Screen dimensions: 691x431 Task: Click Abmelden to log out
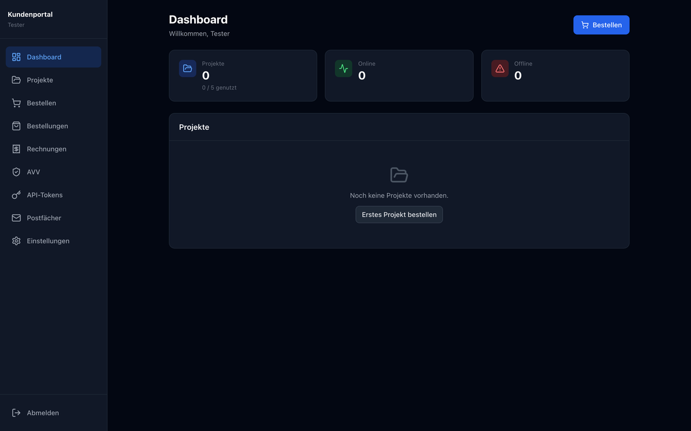(54, 413)
